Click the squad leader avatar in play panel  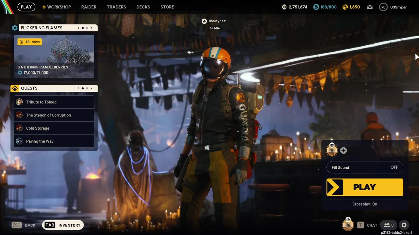coord(332,150)
